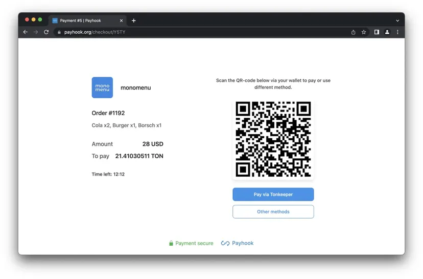Click the monomenu merchant name
This screenshot has height=279, width=423.
(x=136, y=88)
